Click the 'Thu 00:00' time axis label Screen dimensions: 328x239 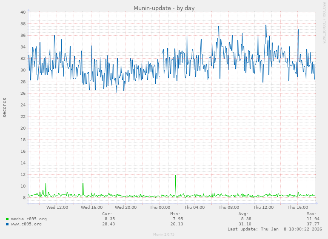coord(160,208)
